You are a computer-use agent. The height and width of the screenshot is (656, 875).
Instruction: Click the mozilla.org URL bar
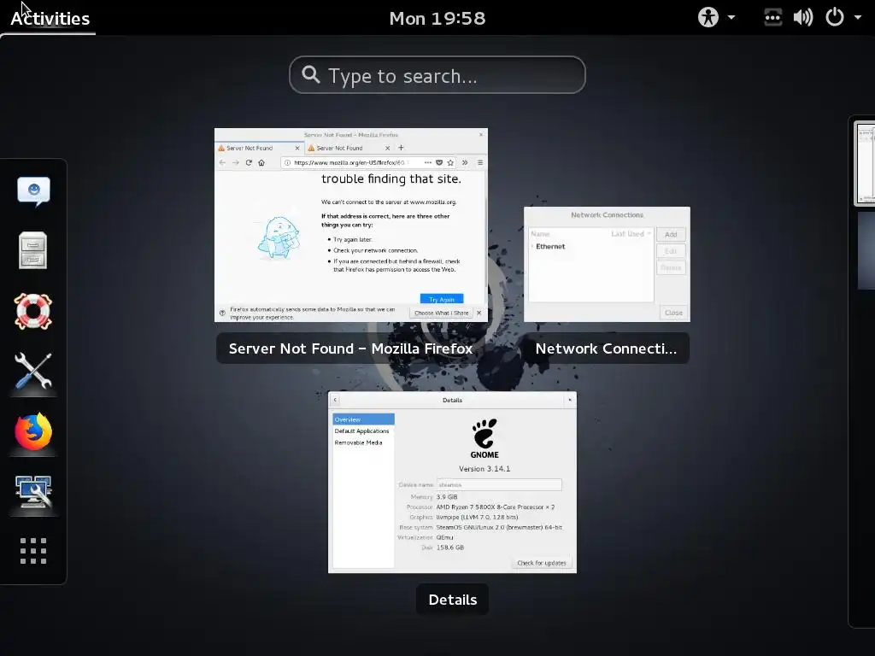pyautogui.click(x=349, y=162)
